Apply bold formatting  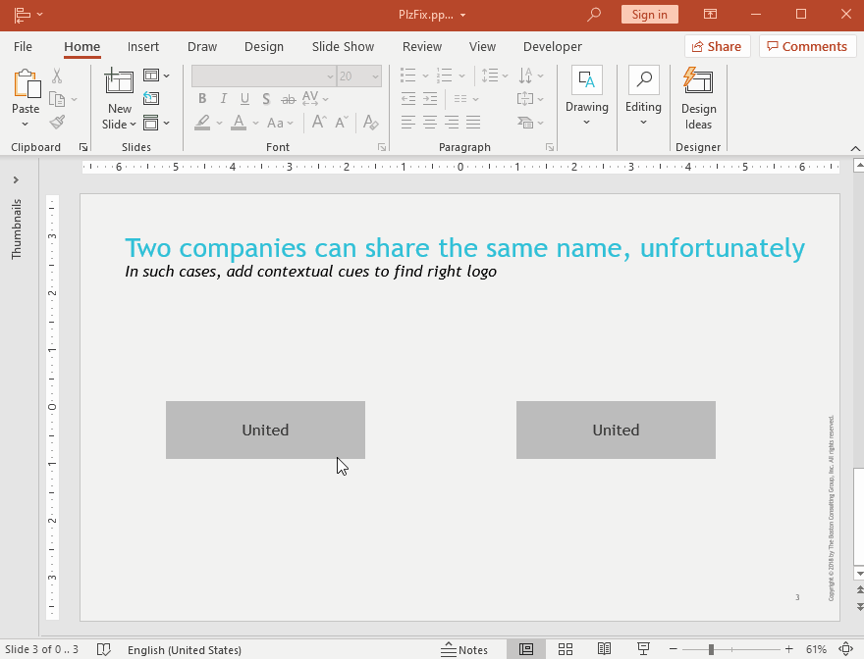202,98
